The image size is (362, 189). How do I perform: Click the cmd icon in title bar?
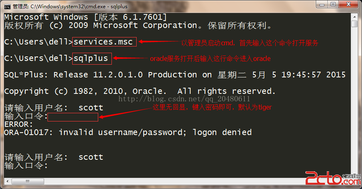point(7,7)
